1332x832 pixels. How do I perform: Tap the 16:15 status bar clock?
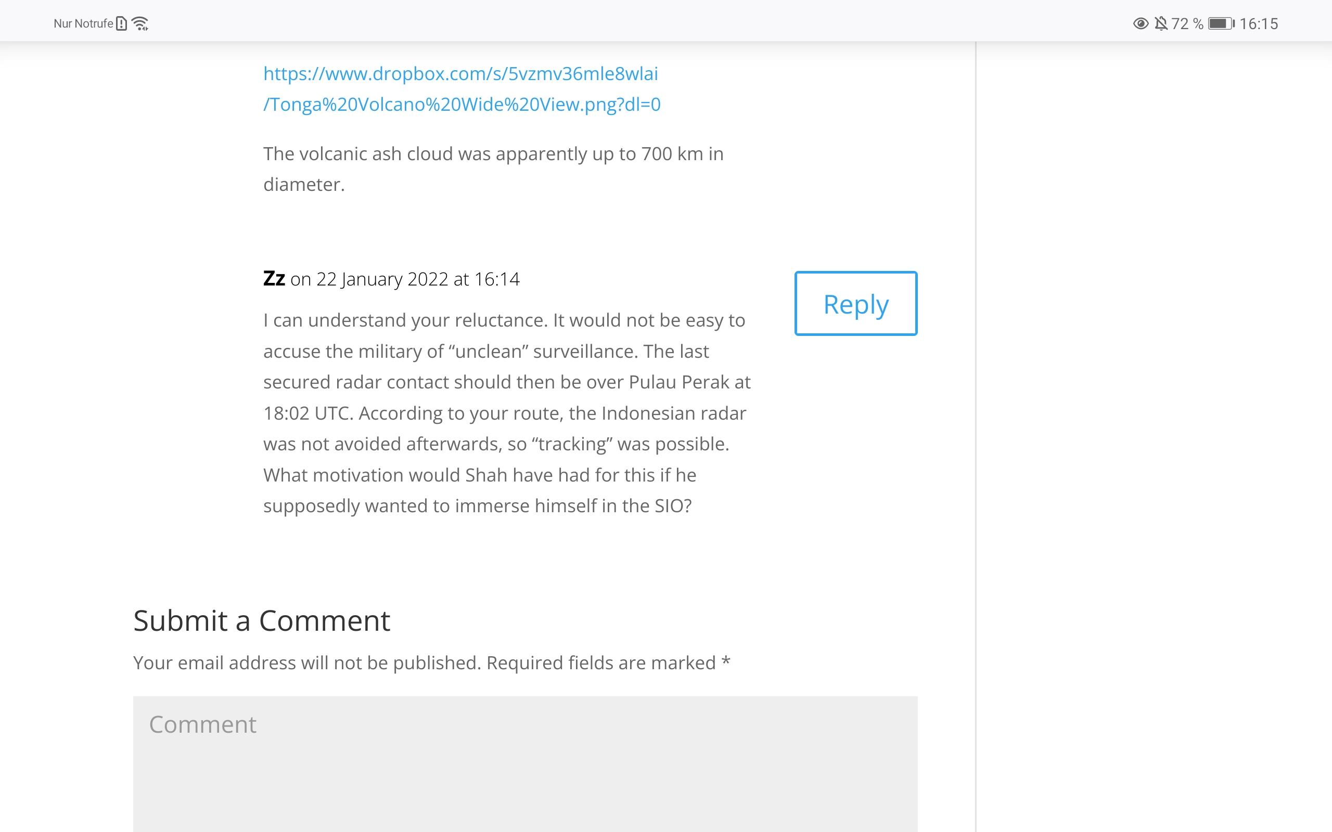(1259, 24)
